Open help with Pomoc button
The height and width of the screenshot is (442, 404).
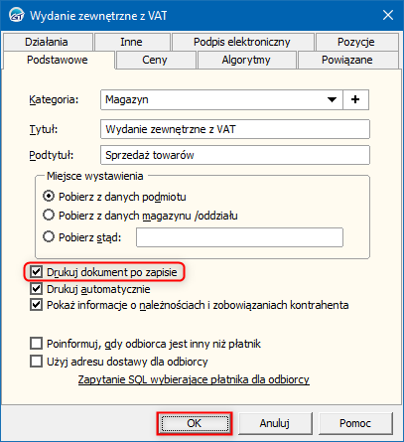pyautogui.click(x=355, y=423)
